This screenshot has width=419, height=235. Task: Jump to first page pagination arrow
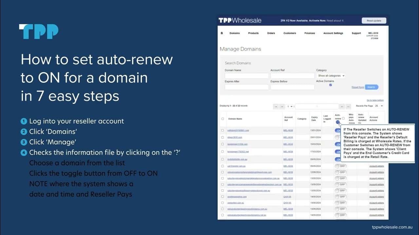pyautogui.click(x=276, y=106)
